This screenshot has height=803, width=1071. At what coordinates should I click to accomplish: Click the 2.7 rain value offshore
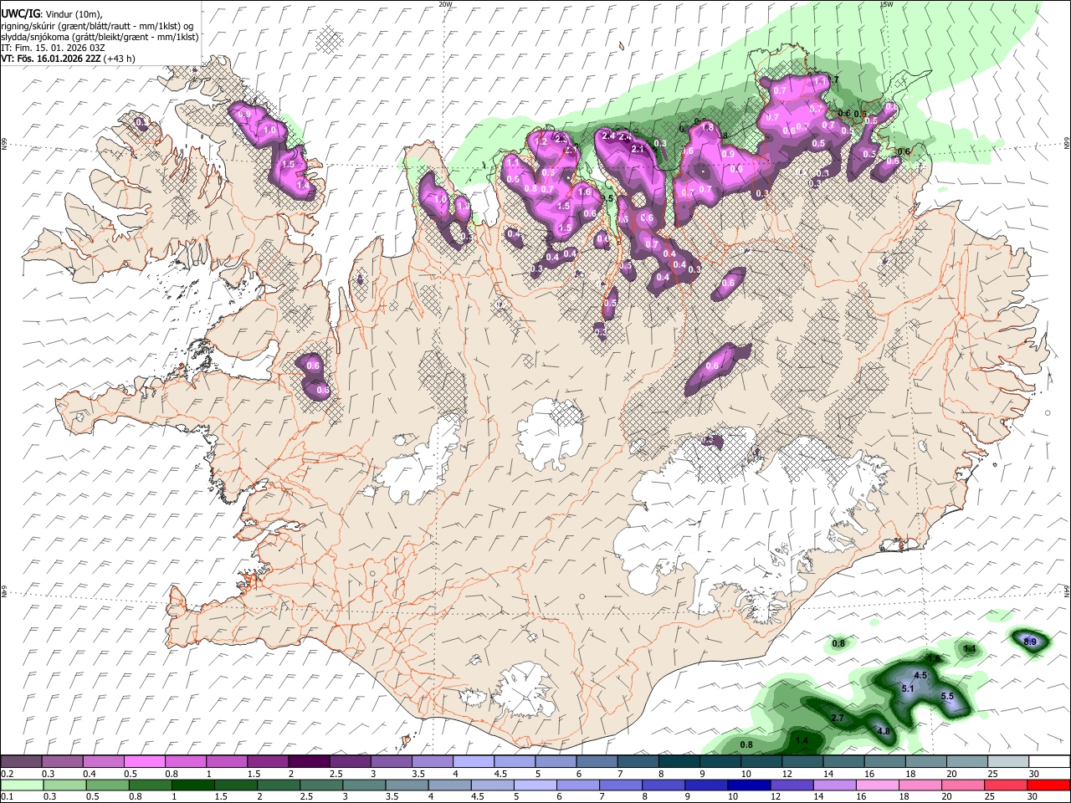click(x=838, y=718)
